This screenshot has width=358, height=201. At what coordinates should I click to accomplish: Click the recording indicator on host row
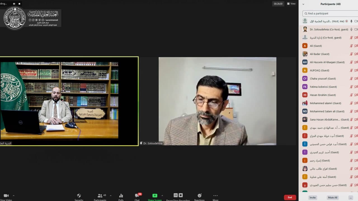(x=347, y=21)
